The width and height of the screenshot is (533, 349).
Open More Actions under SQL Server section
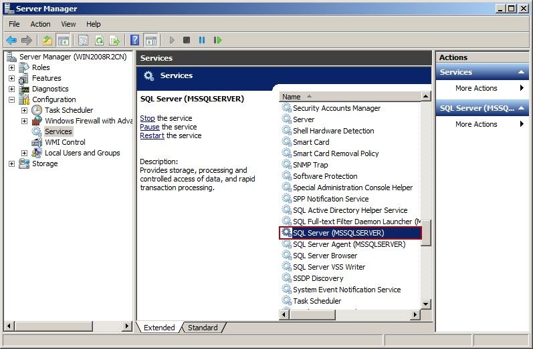[x=482, y=124]
